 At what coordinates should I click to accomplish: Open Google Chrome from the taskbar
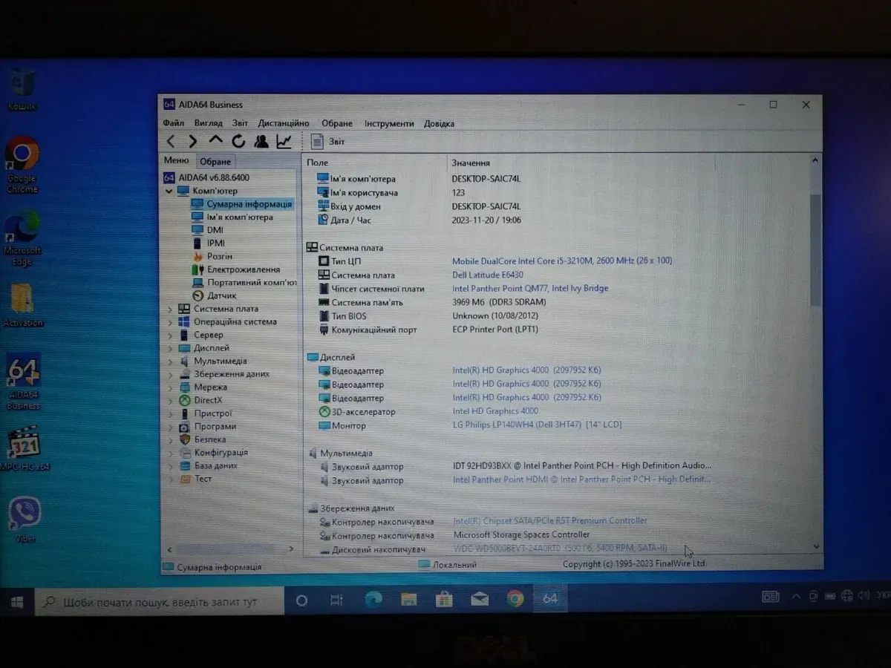tap(515, 599)
